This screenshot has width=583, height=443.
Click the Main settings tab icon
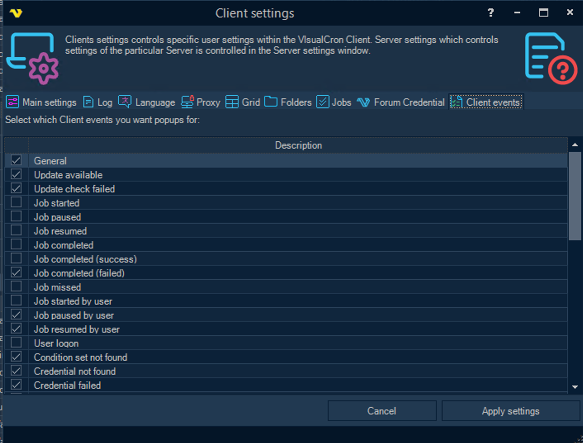click(12, 102)
